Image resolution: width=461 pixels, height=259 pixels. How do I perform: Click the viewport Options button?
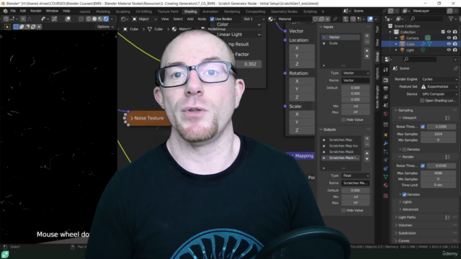click(x=105, y=27)
